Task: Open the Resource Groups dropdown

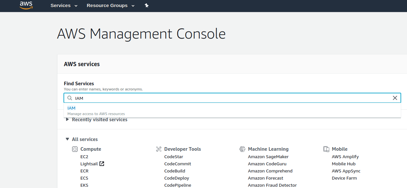Action: pyautogui.click(x=110, y=6)
